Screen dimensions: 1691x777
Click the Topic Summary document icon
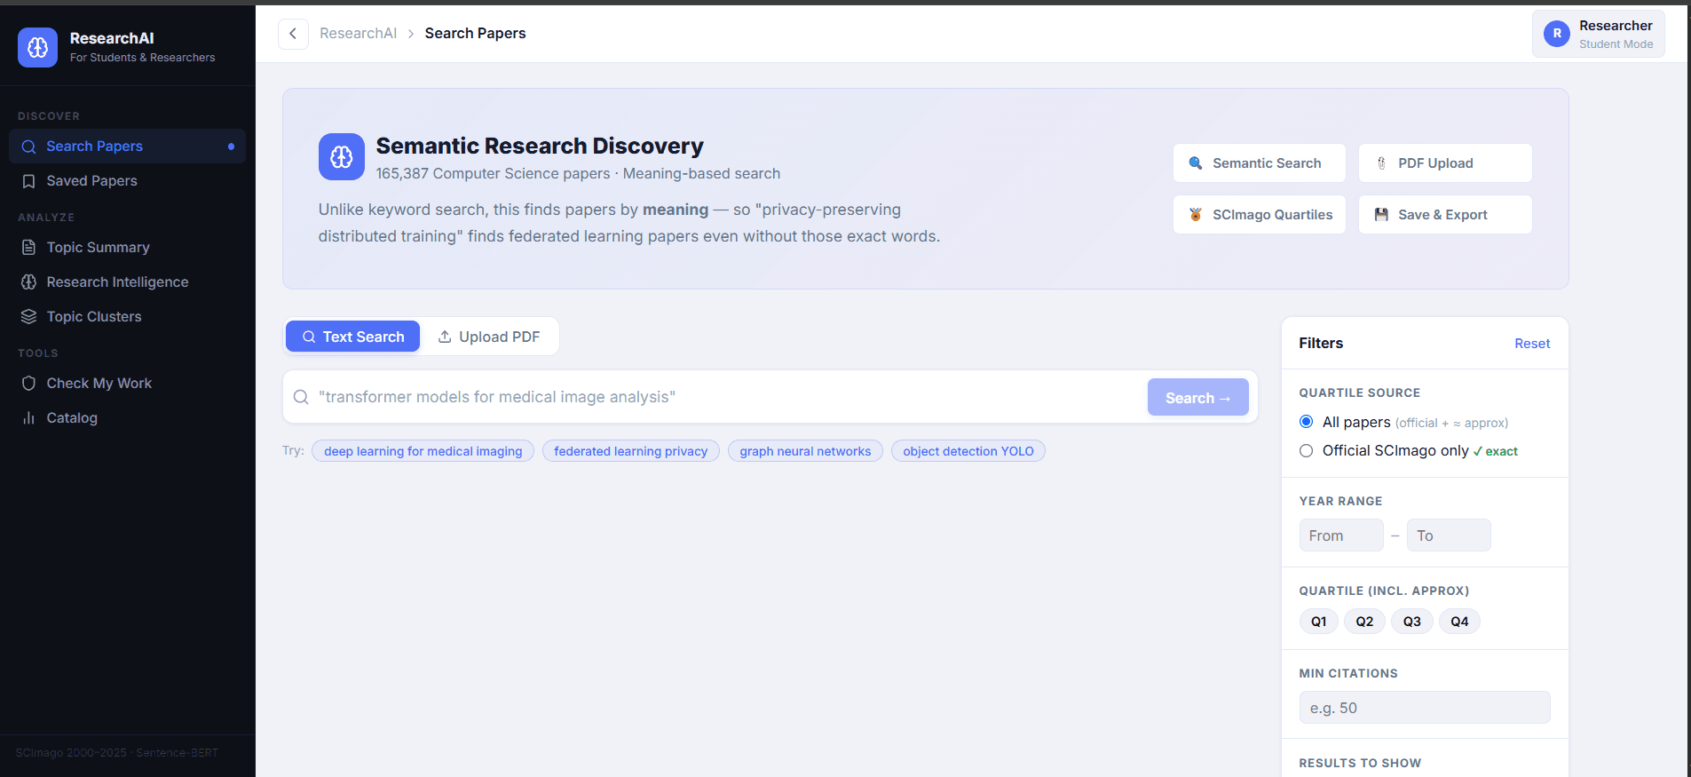pyautogui.click(x=29, y=248)
